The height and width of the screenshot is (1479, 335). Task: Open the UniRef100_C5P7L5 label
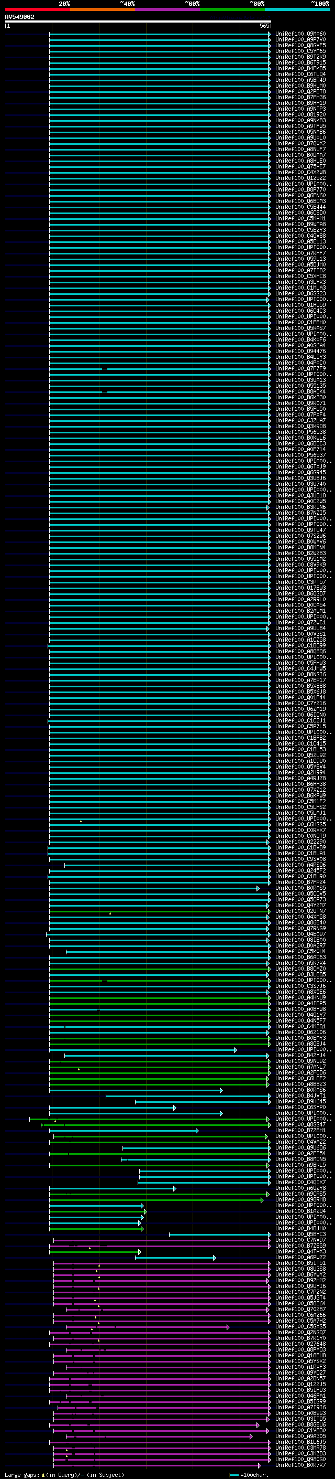click(300, 726)
